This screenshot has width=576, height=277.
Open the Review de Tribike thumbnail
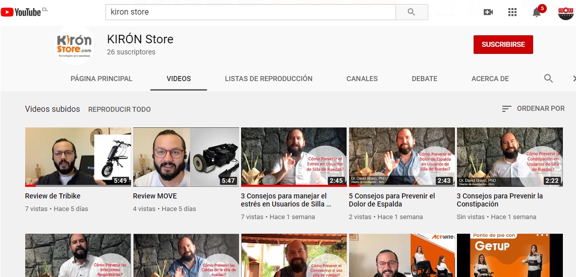click(x=78, y=157)
